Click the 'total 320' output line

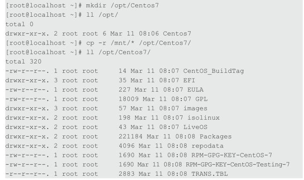tap(23, 62)
